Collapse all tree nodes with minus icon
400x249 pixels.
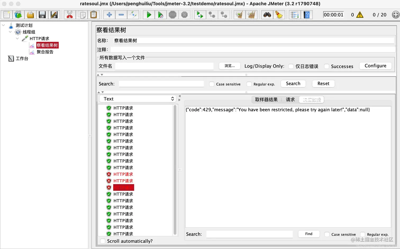click(121, 15)
